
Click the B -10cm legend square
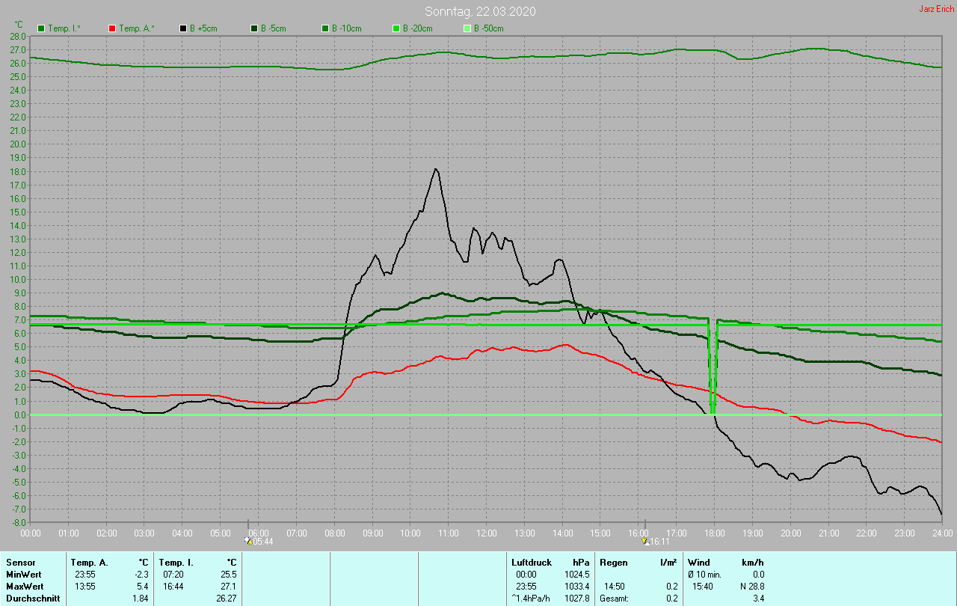325,28
